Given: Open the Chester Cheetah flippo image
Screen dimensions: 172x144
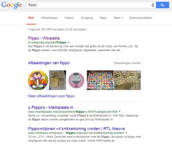Looking at the screenshot, I should [x=38, y=80].
